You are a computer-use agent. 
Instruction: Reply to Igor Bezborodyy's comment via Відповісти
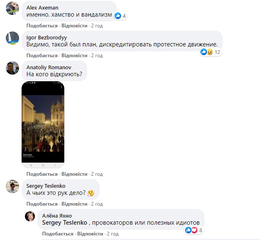tap(74, 56)
